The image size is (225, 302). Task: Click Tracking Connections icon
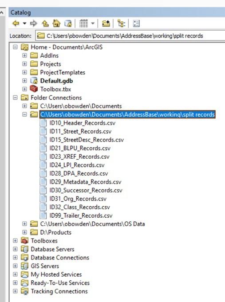(x=24, y=291)
